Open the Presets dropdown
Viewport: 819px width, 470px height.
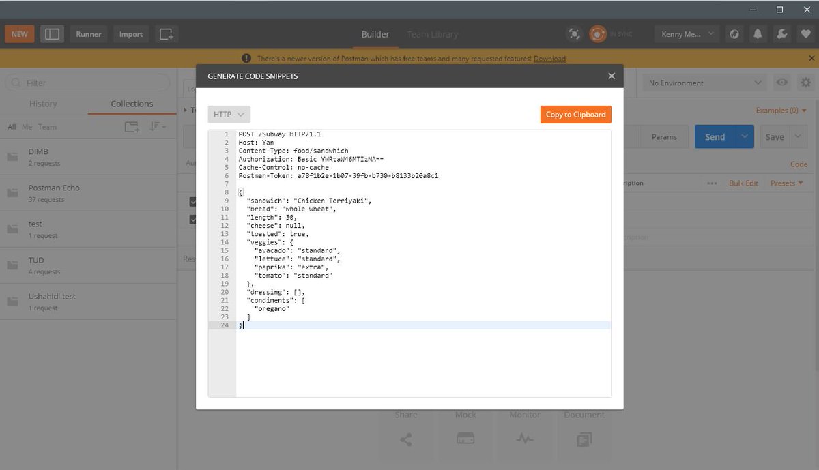(x=787, y=183)
